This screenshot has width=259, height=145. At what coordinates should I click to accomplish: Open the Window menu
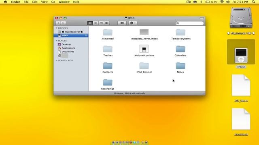click(64, 2)
